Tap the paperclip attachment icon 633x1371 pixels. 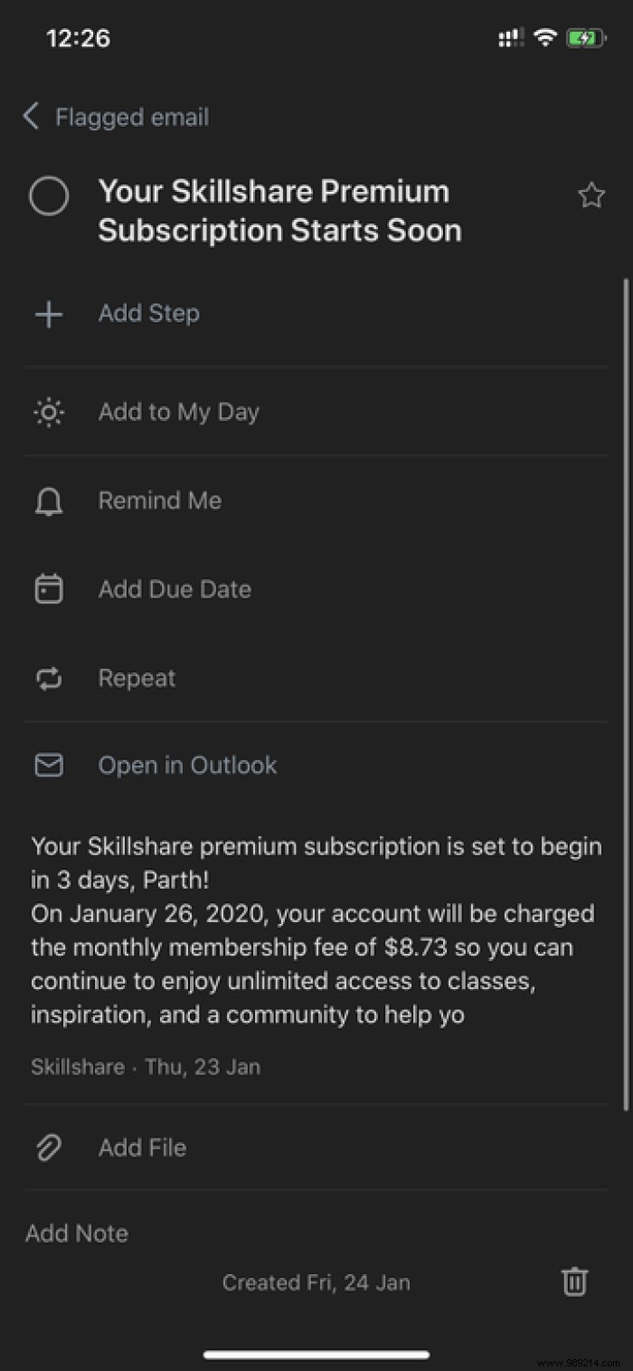coord(49,1147)
